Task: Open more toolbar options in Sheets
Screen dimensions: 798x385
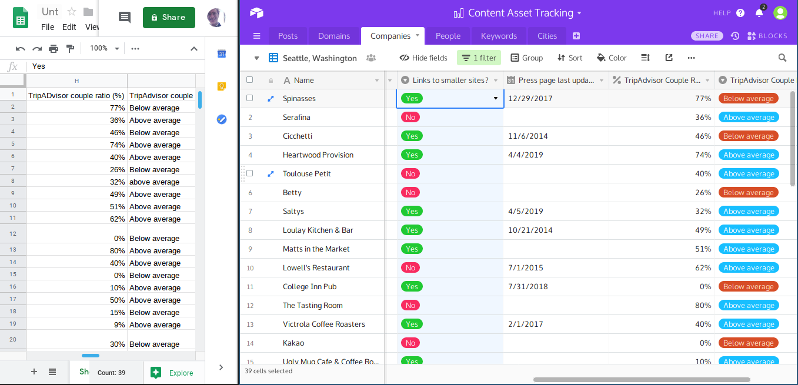Action: 135,48
